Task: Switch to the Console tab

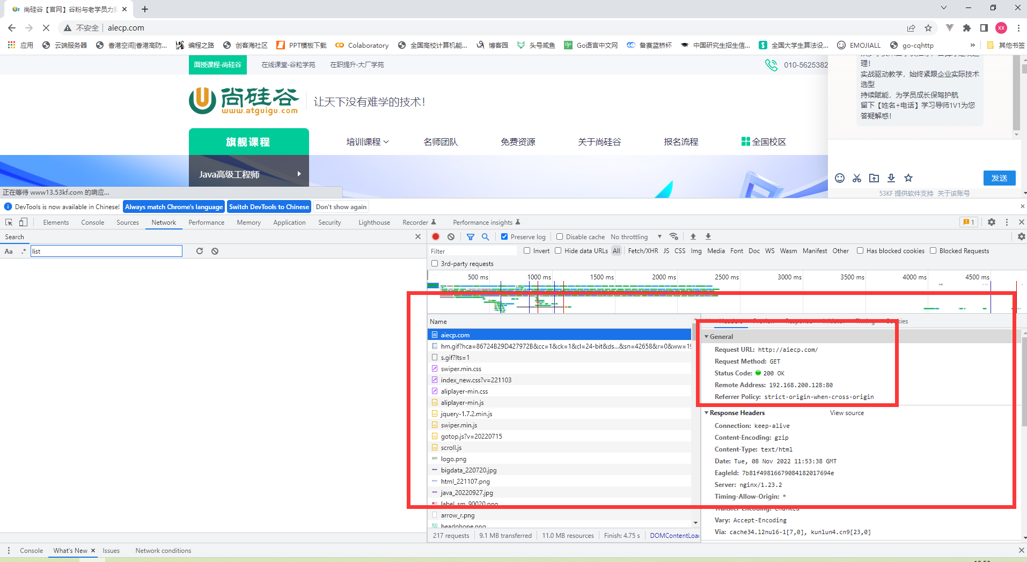Action: (x=93, y=222)
